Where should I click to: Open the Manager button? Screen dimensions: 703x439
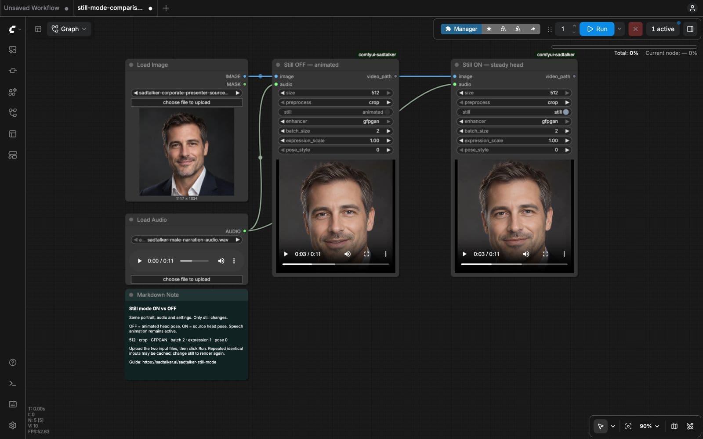461,29
